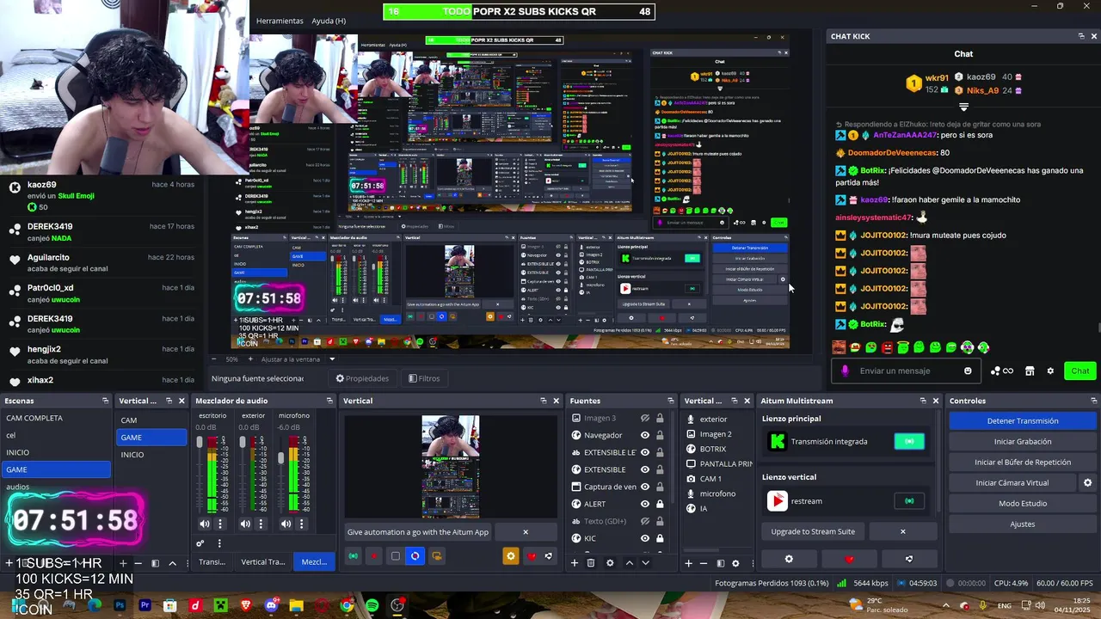Image resolution: width=1101 pixels, height=619 pixels.
Task: Select the Mezcl... tab
Action: 314,562
